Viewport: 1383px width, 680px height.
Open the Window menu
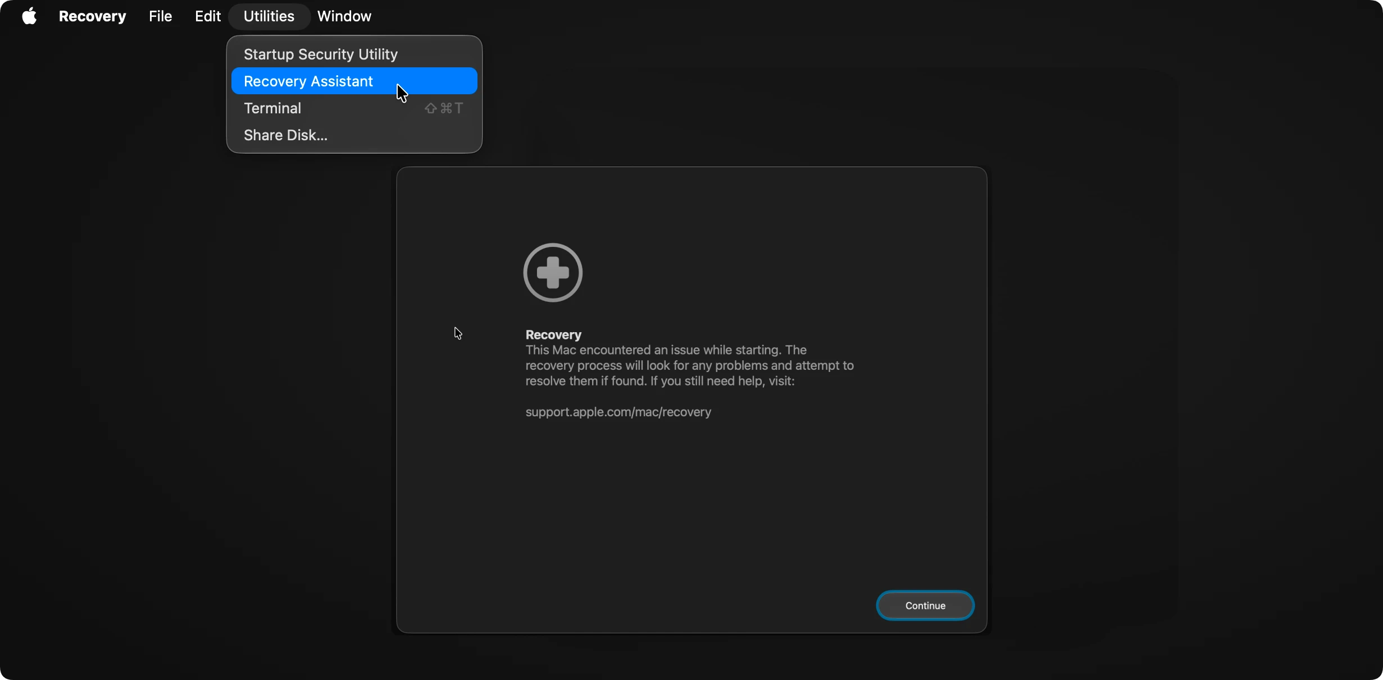(344, 16)
